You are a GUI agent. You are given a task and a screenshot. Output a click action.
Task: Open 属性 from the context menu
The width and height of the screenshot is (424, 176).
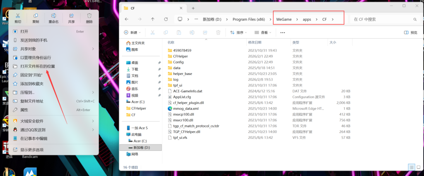[53, 110]
